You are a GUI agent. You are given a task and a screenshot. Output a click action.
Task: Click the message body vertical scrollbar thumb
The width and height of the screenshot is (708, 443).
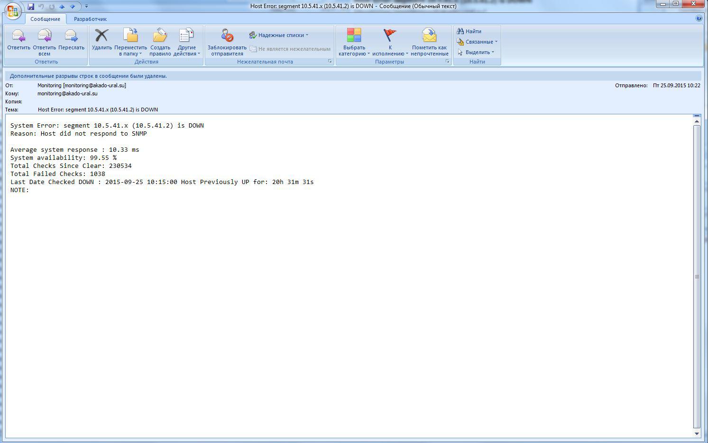697,277
